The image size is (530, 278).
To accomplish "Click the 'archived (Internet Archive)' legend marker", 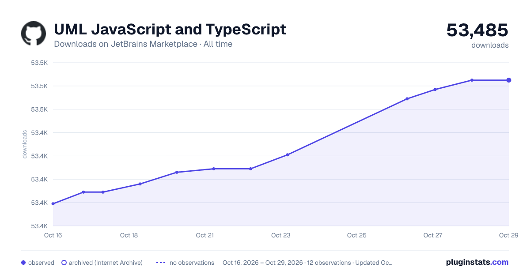I will 64,263.
